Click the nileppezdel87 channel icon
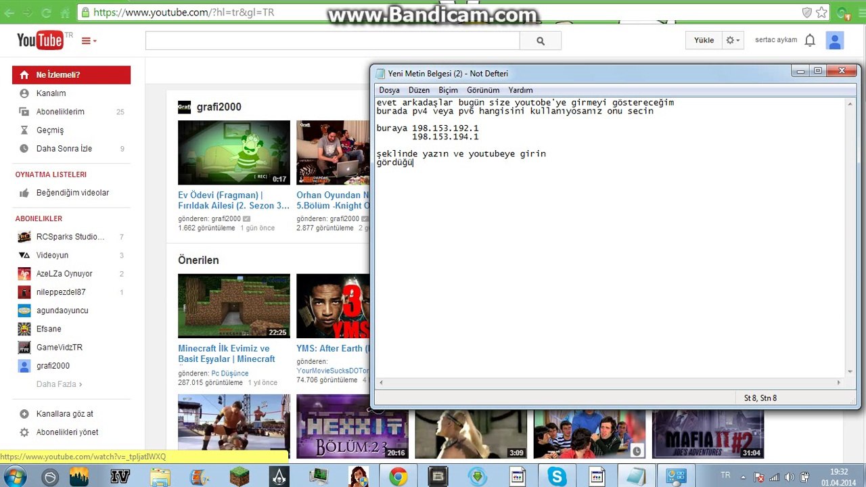Image resolution: width=866 pixels, height=487 pixels. pos(24,292)
